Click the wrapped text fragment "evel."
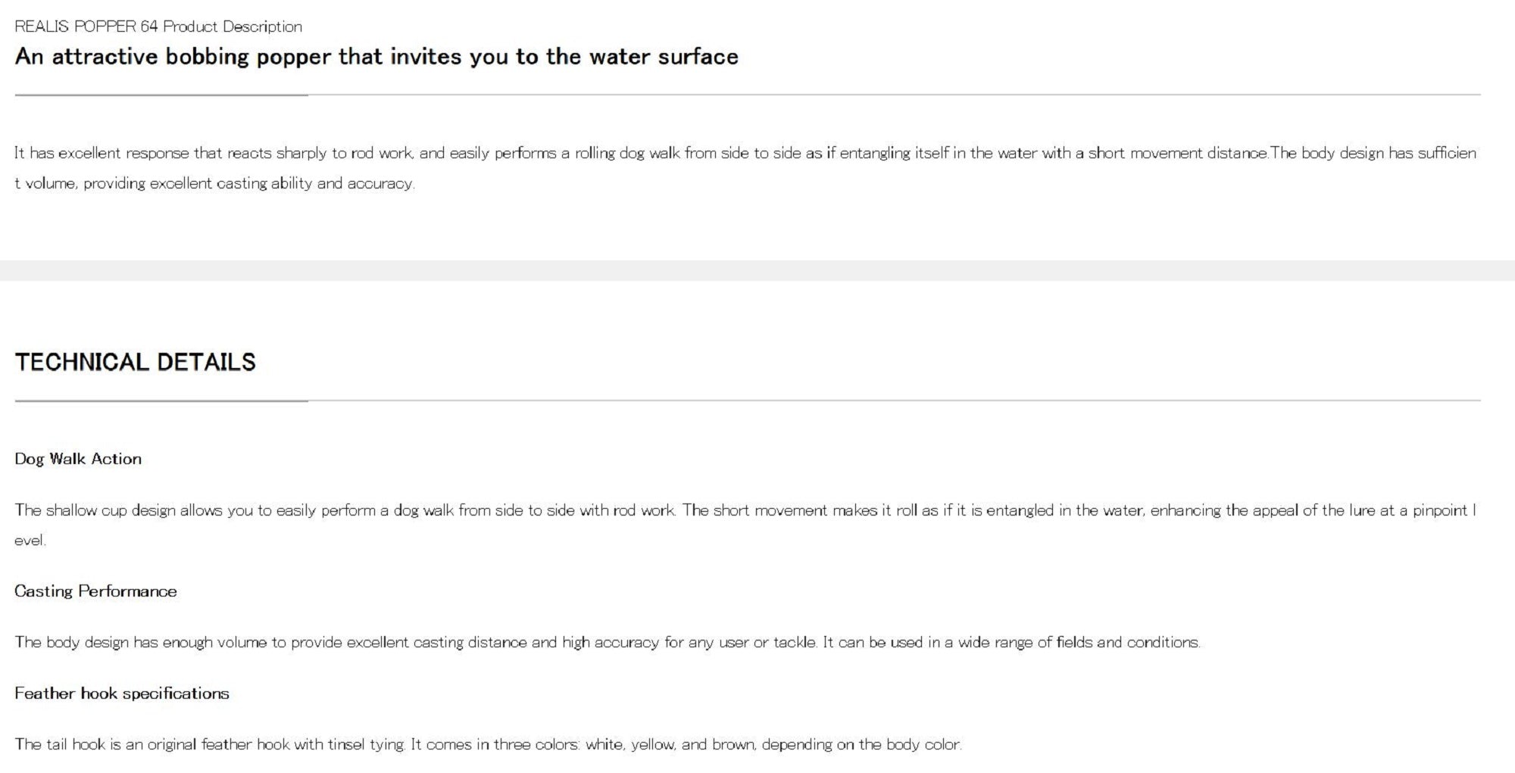This screenshot has height=773, width=1515. point(30,541)
